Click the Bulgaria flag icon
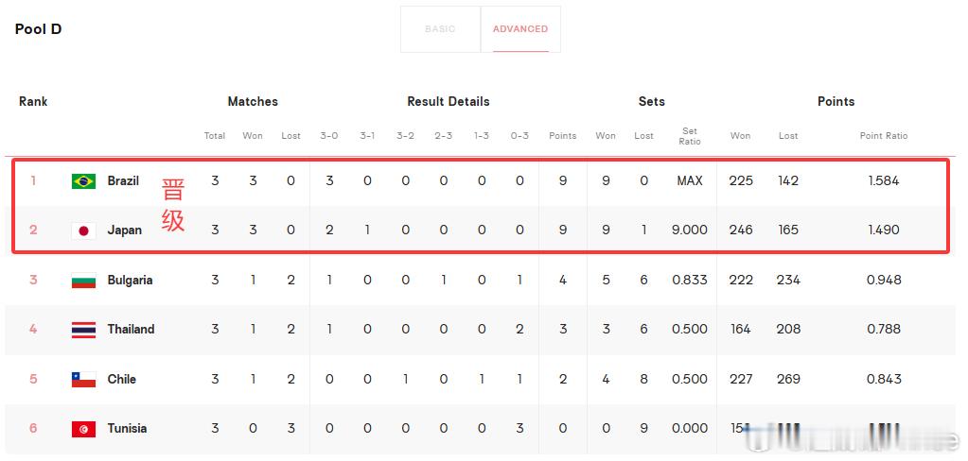 click(83, 281)
